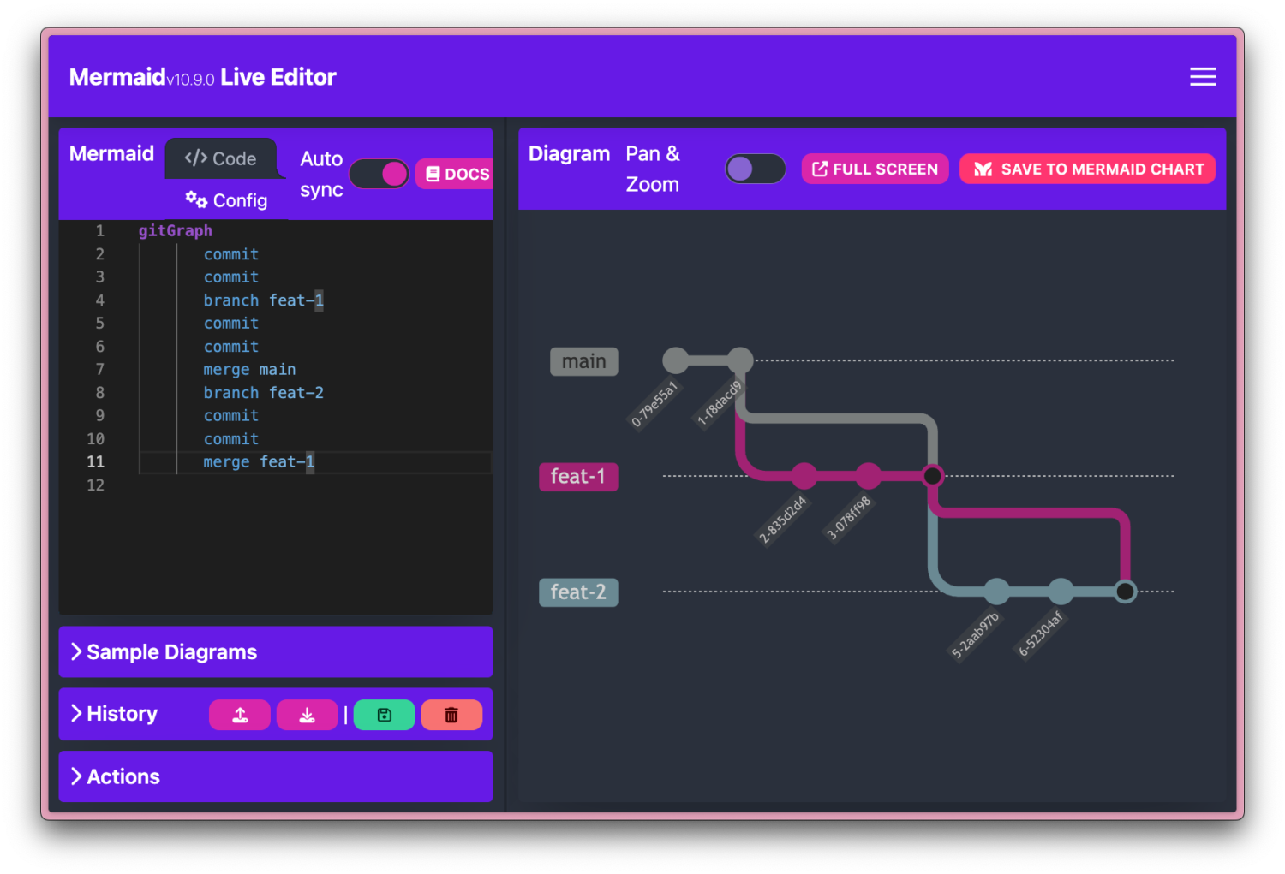
Task: Click 'commit' on editor line 10
Action: click(231, 439)
